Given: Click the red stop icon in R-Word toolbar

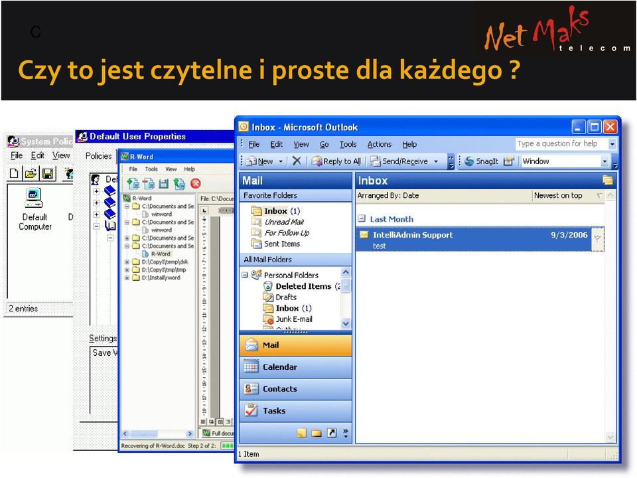Looking at the screenshot, I should coord(195,184).
